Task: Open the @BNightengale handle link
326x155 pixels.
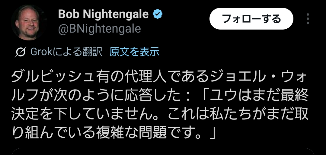Action: pyautogui.click(x=99, y=28)
